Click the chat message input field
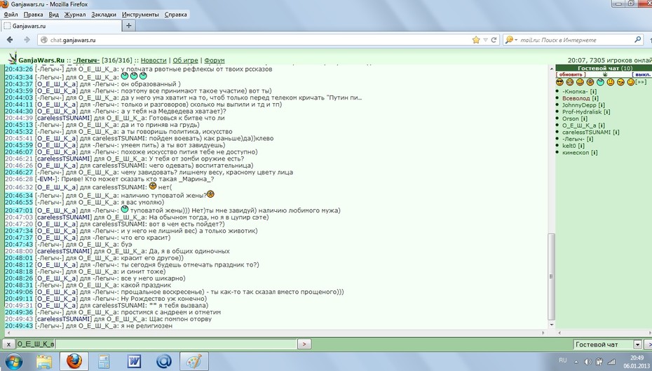652x371 pixels. (176, 344)
